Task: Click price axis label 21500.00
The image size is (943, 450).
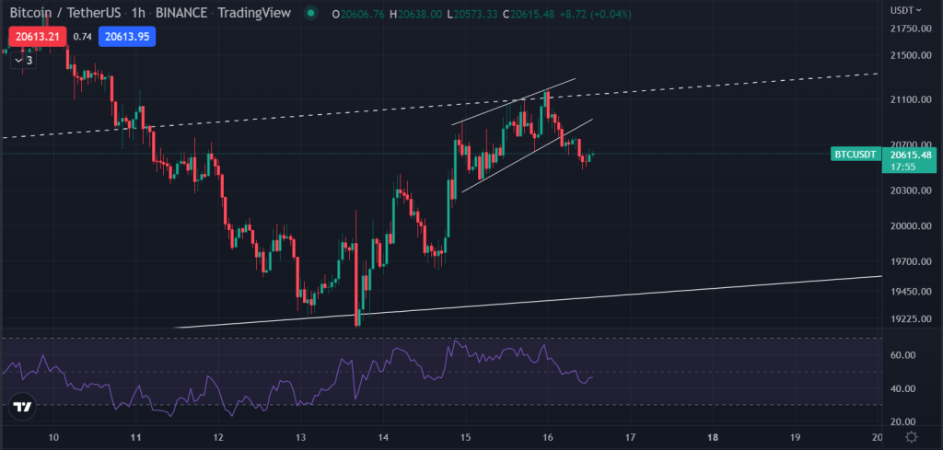Action: pos(911,55)
